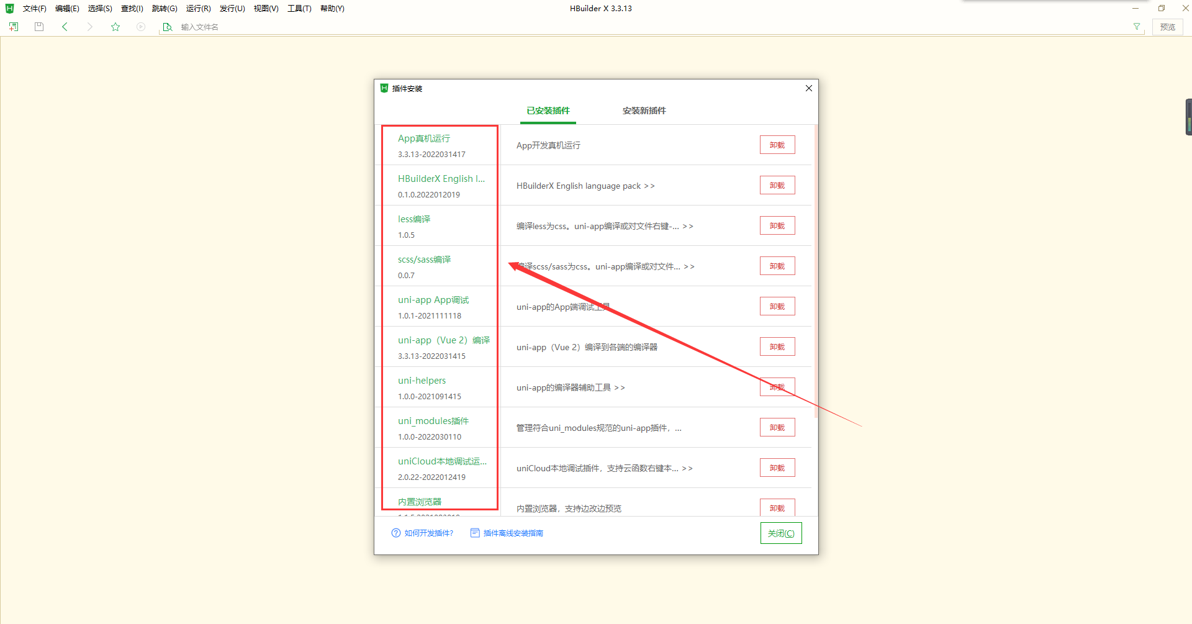Click the bookmark star icon
Image resolution: width=1192 pixels, height=624 pixels.
pyautogui.click(x=115, y=27)
